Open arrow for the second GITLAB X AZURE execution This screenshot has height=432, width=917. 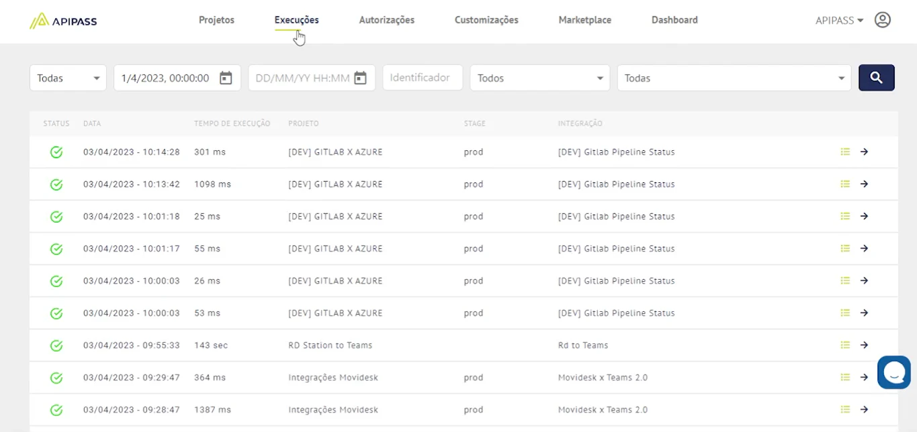coord(865,184)
